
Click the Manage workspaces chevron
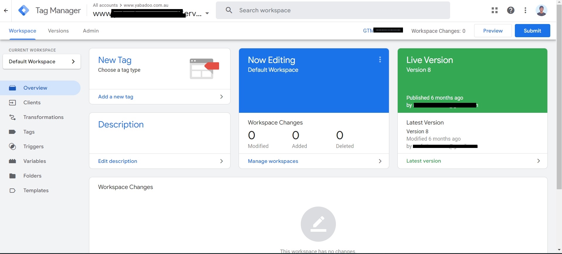pos(380,161)
